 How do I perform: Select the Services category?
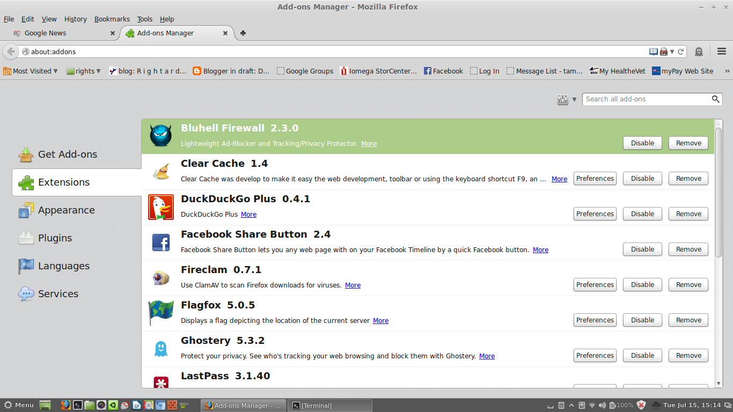coord(77,294)
